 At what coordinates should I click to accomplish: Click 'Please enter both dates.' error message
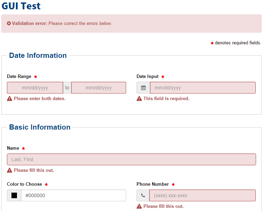click(40, 99)
